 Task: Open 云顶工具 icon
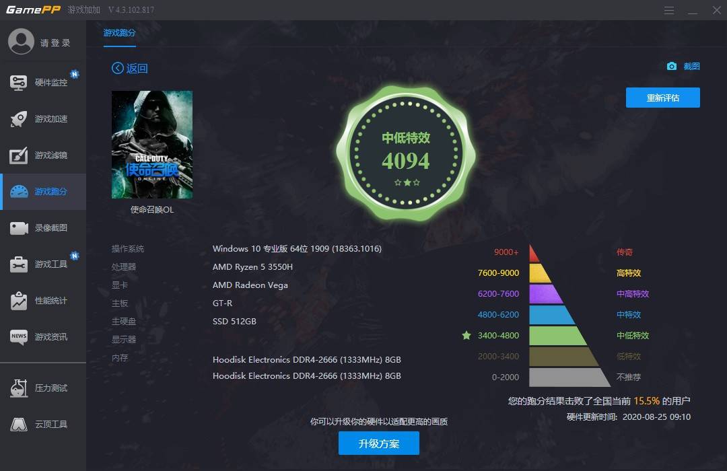[x=19, y=424]
